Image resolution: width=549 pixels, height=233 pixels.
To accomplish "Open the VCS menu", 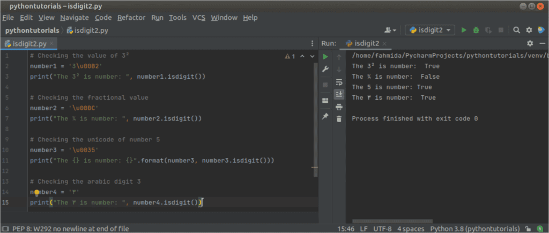I will (199, 18).
